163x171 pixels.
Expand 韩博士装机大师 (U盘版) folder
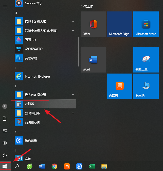tap(73, 31)
